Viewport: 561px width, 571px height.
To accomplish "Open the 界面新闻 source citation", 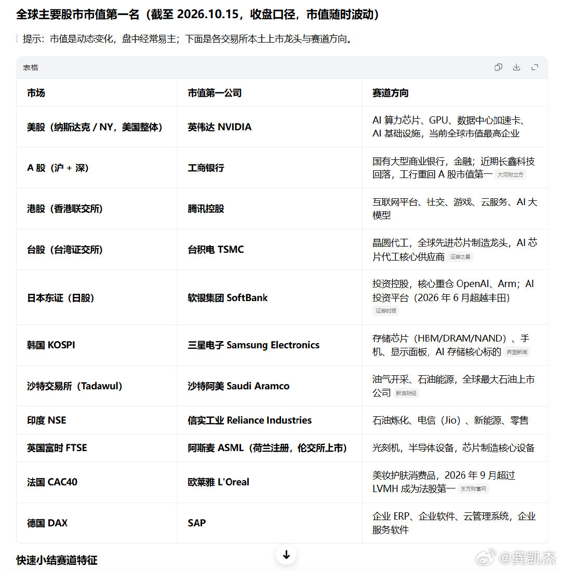I will 516,352.
